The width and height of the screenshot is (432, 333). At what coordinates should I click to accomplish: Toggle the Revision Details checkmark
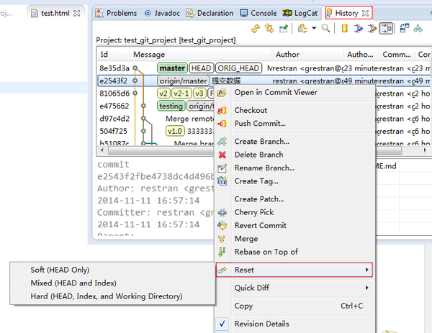[222, 324]
